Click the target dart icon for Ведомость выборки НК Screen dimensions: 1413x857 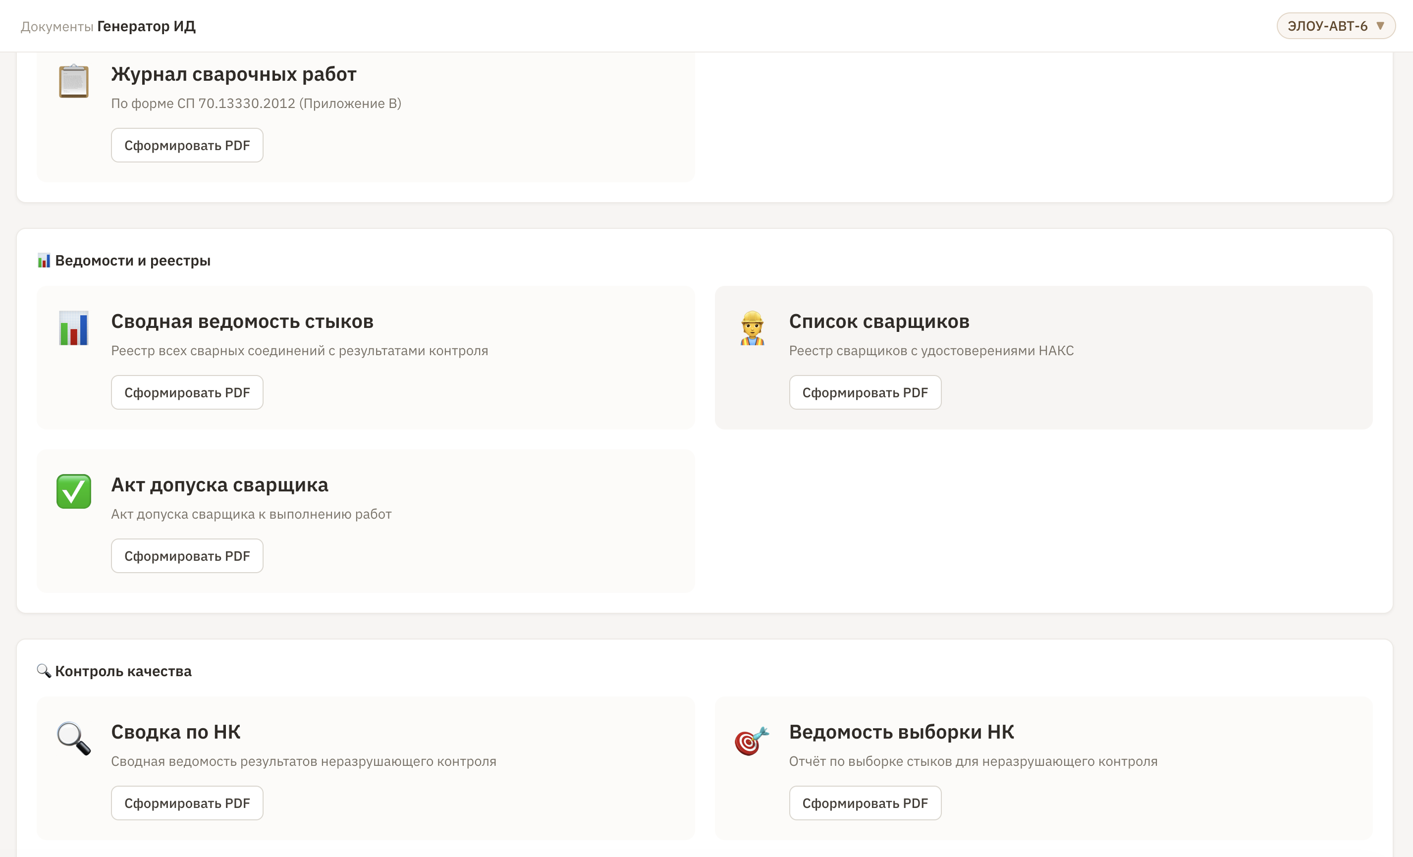pyautogui.click(x=752, y=741)
